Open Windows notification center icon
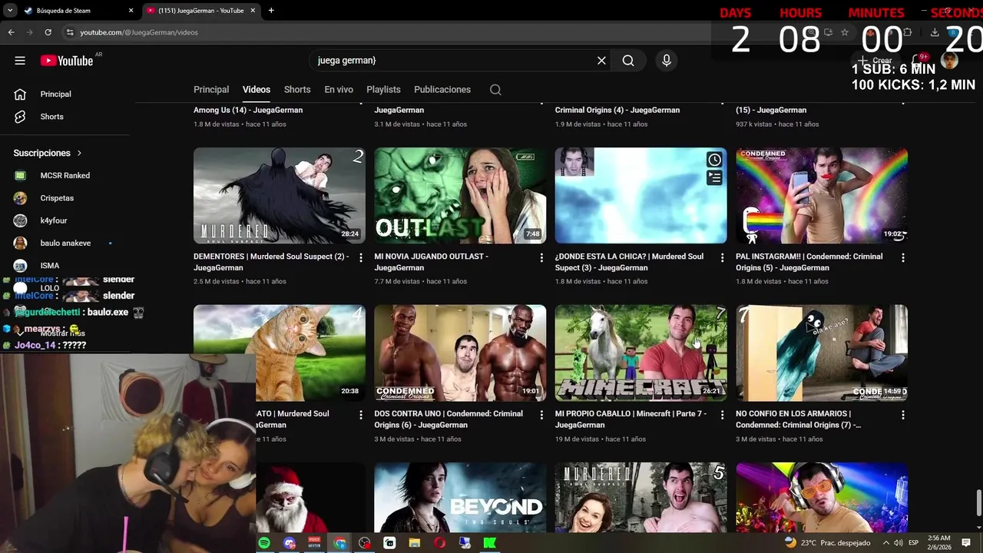 (x=966, y=543)
